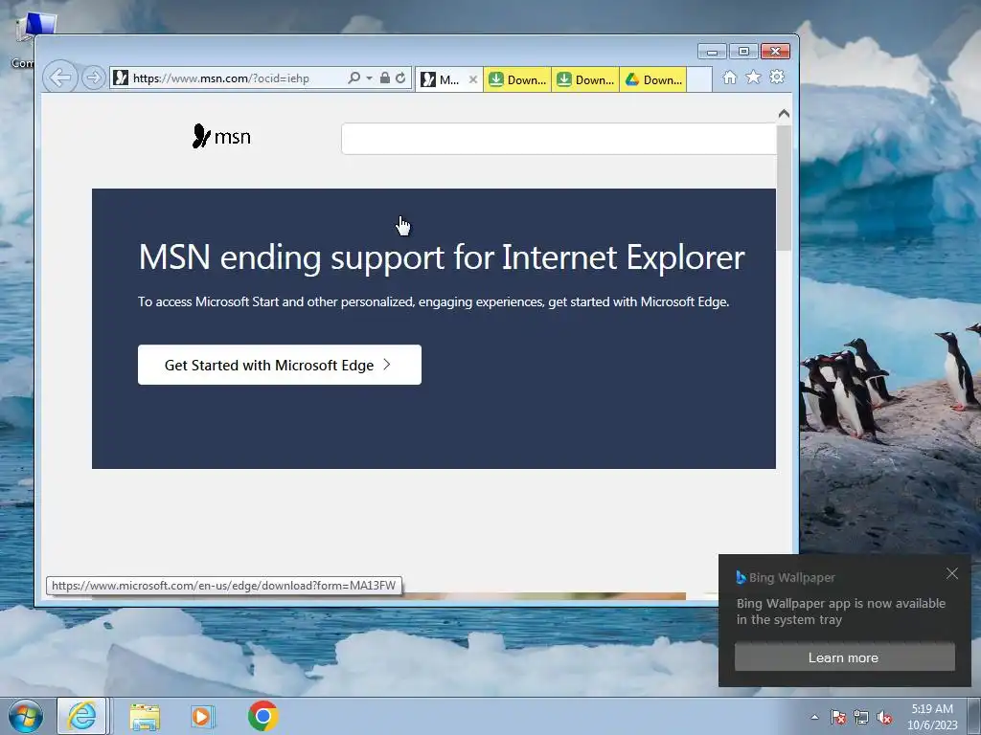Maximize the Internet Explorer window

click(743, 52)
